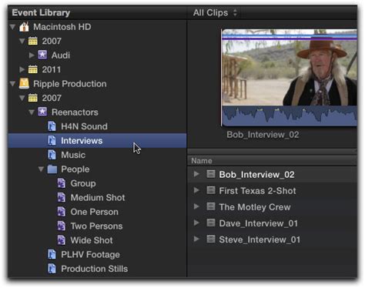365x288 pixels.
Task: Select the Group smart collection label
Action: click(x=83, y=183)
